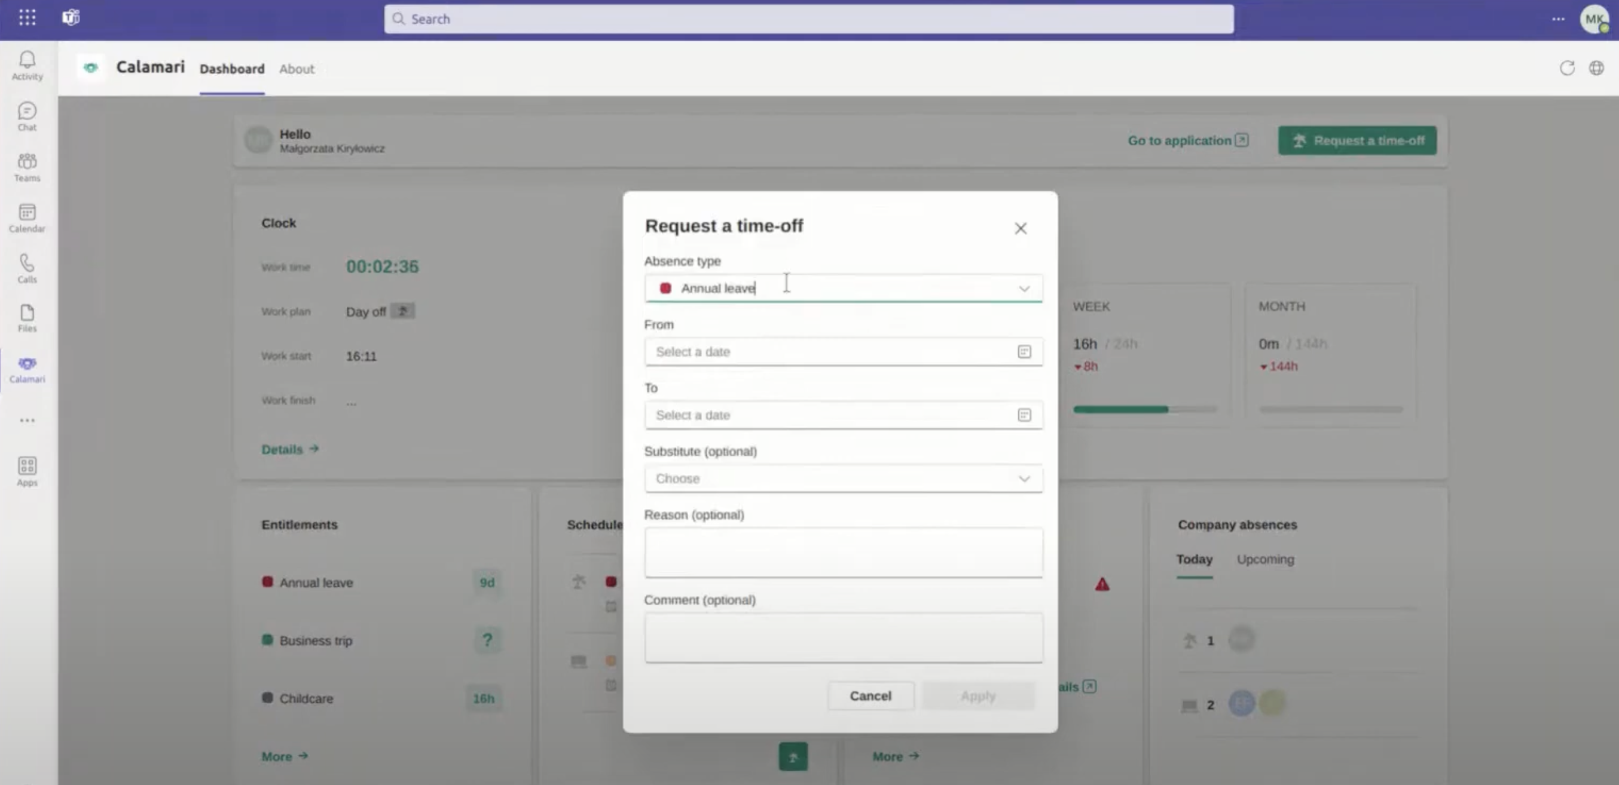Click the To date calendar icon
This screenshot has height=785, width=1619.
[x=1024, y=415]
